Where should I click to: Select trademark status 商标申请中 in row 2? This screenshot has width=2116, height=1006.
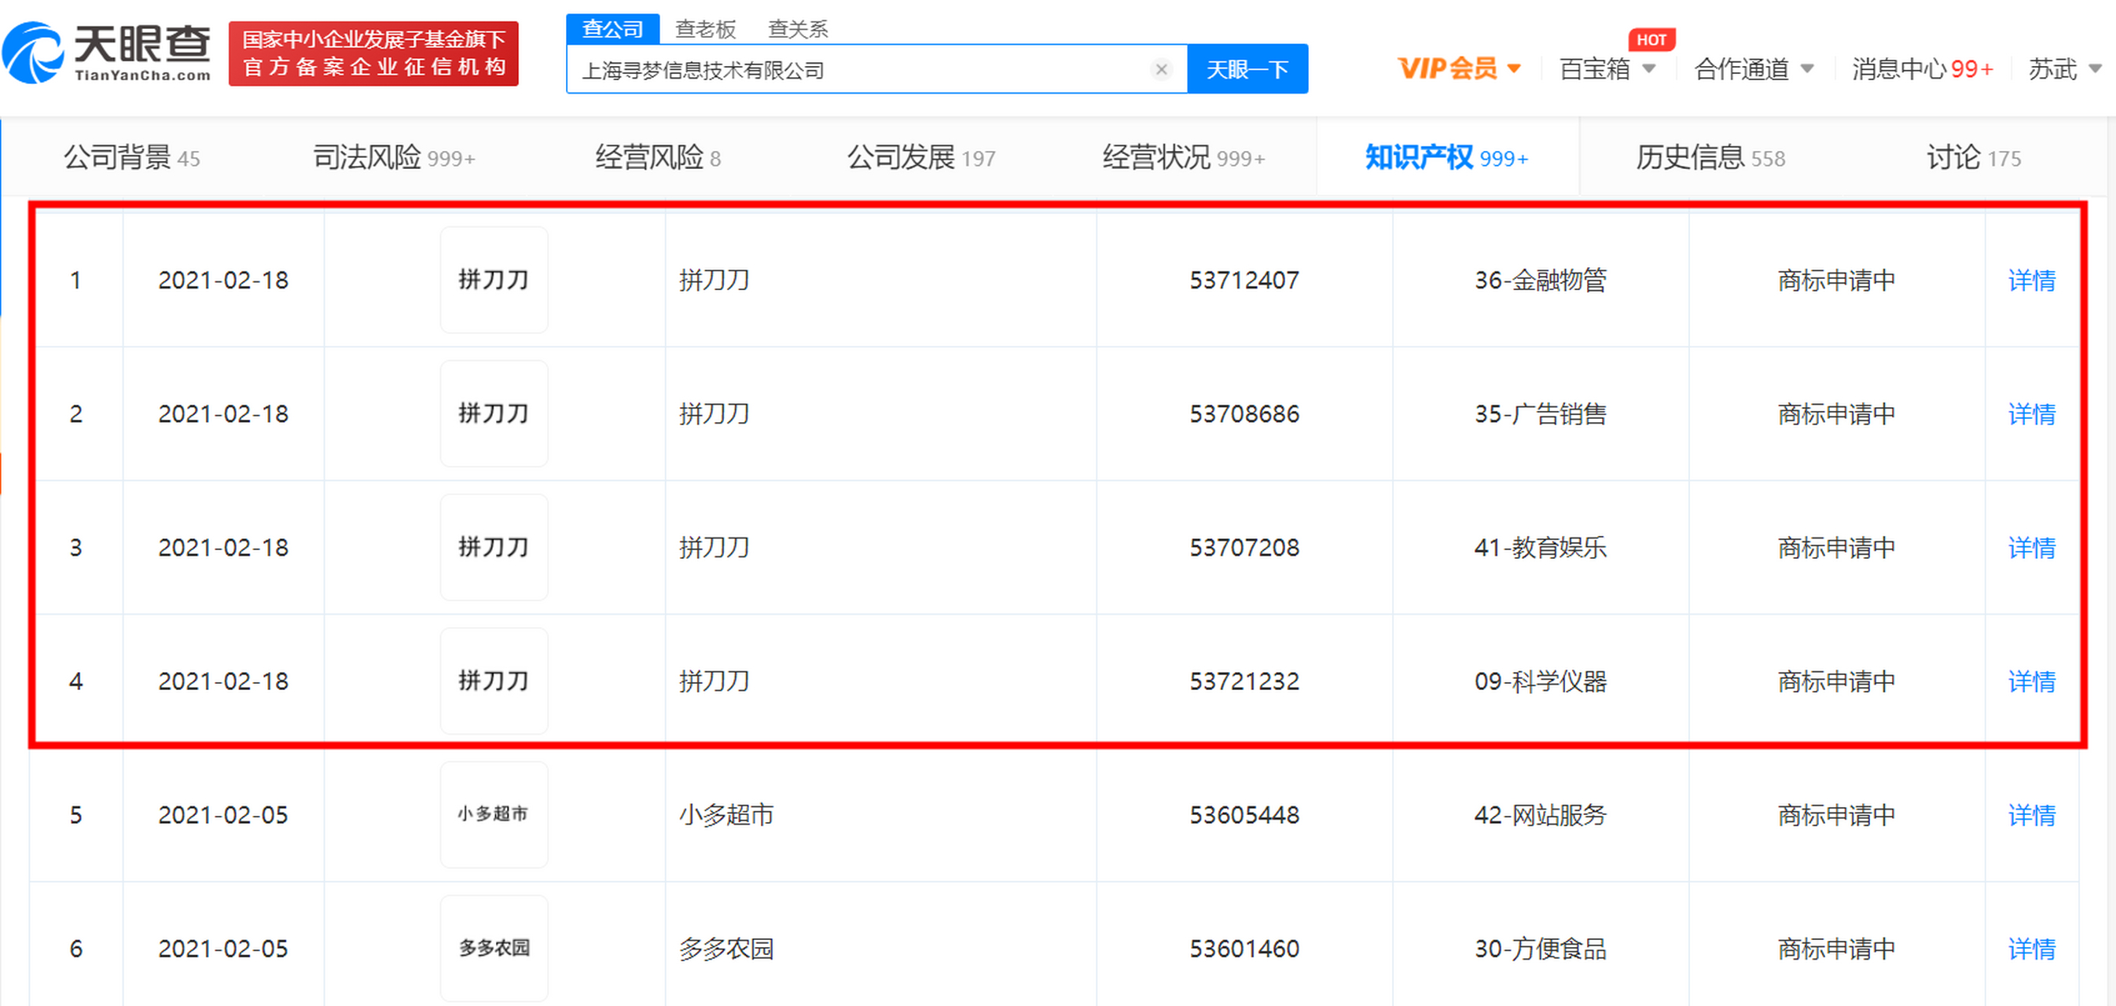point(1835,414)
